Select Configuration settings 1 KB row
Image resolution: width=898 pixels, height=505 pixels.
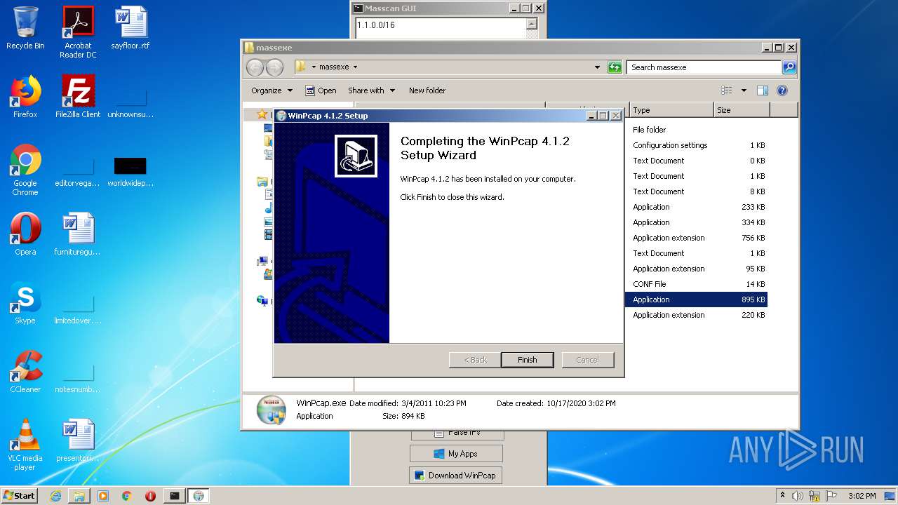point(696,145)
